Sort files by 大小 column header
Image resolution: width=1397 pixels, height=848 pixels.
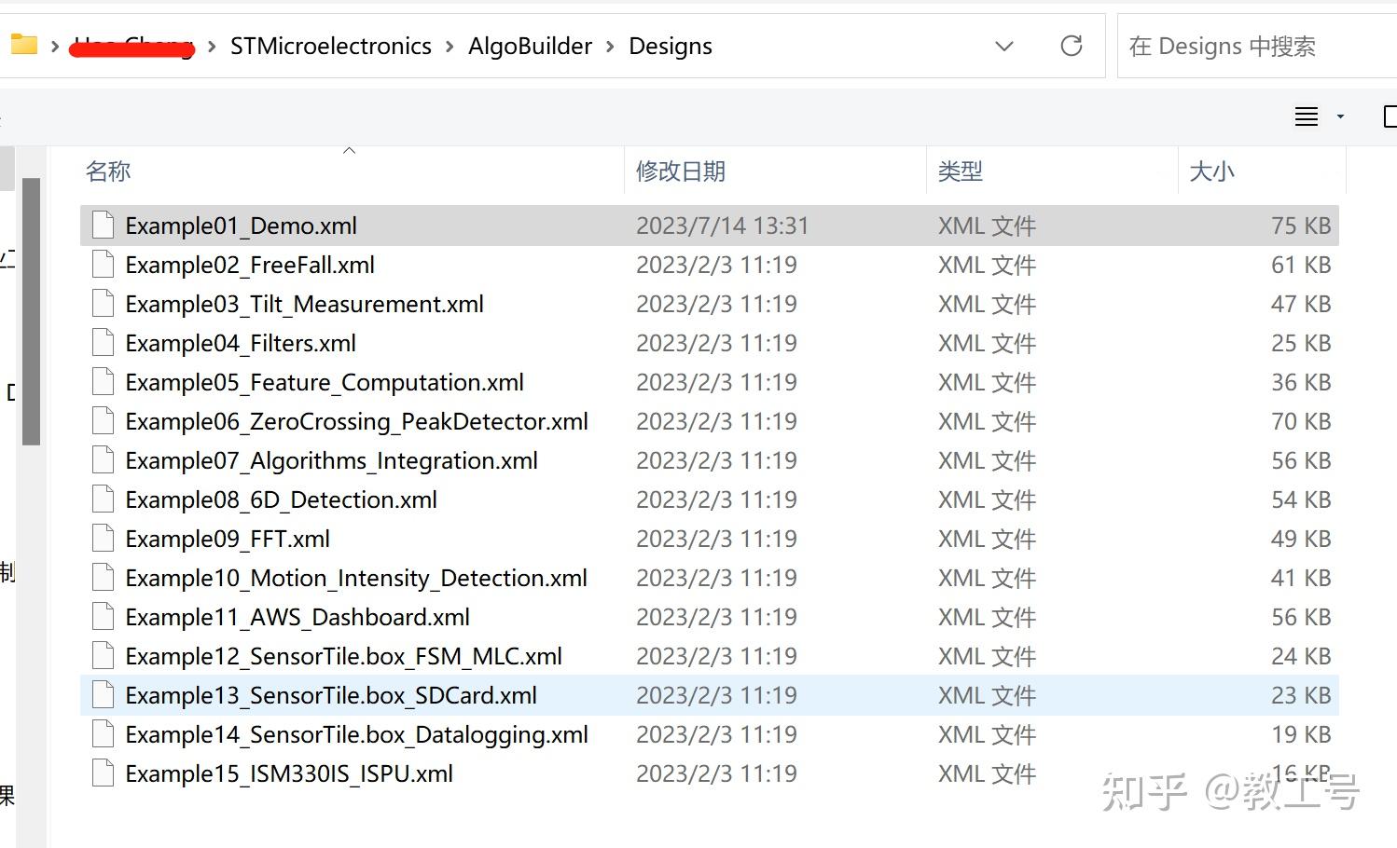pos(1211,171)
